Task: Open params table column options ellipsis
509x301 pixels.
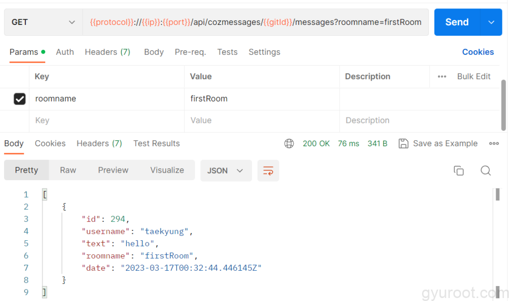Action: click(x=442, y=77)
